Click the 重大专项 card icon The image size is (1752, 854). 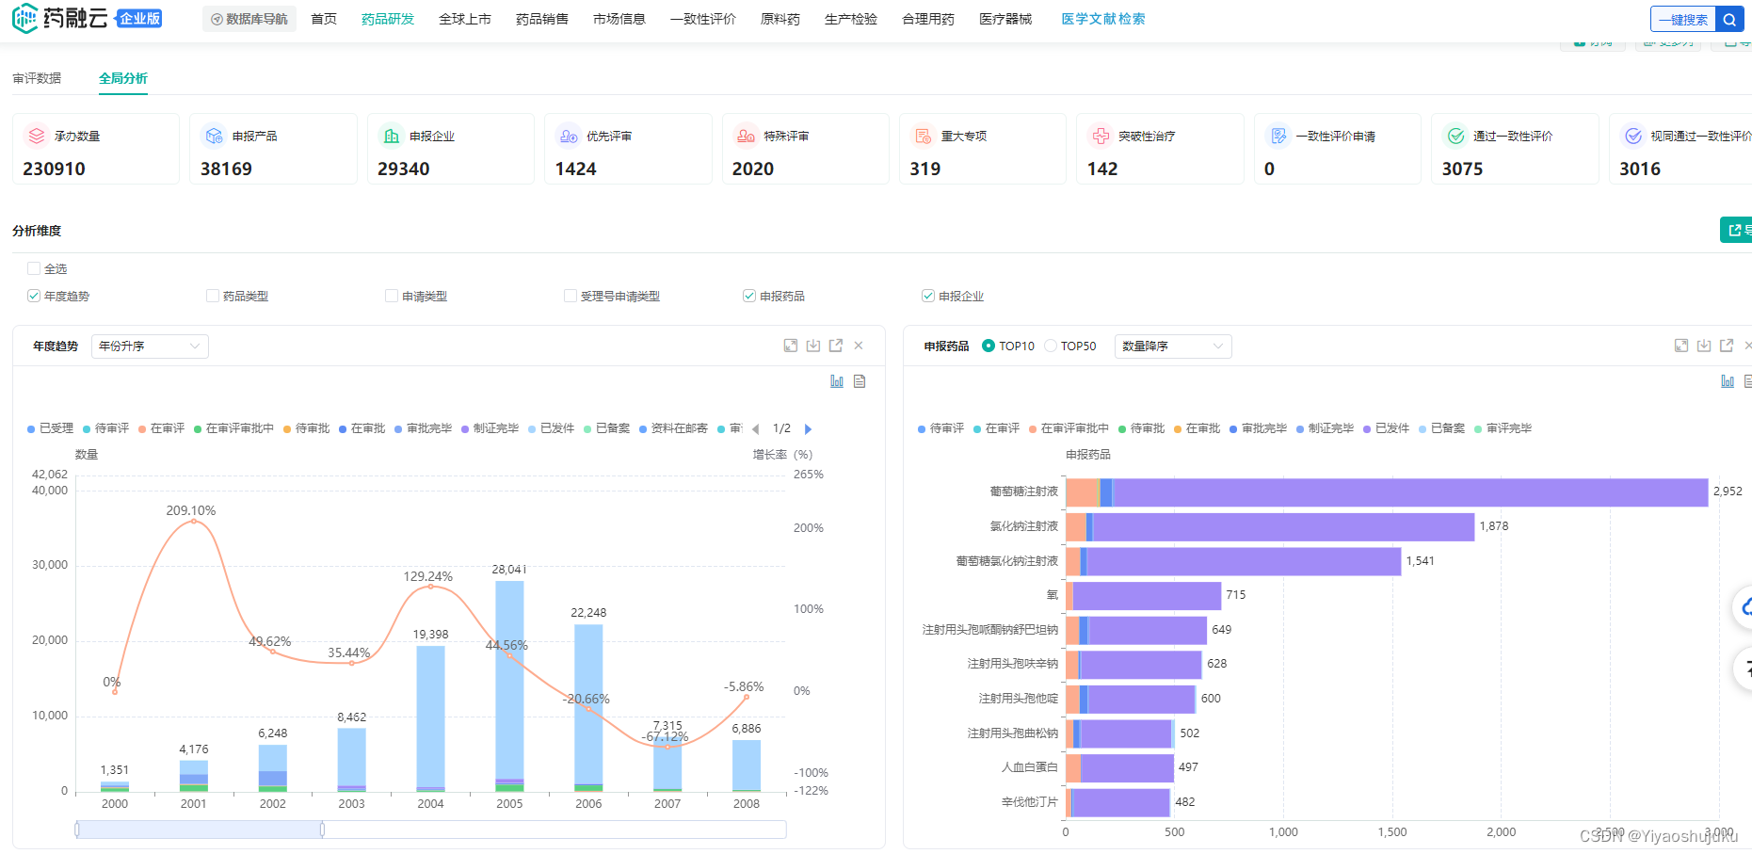(924, 137)
